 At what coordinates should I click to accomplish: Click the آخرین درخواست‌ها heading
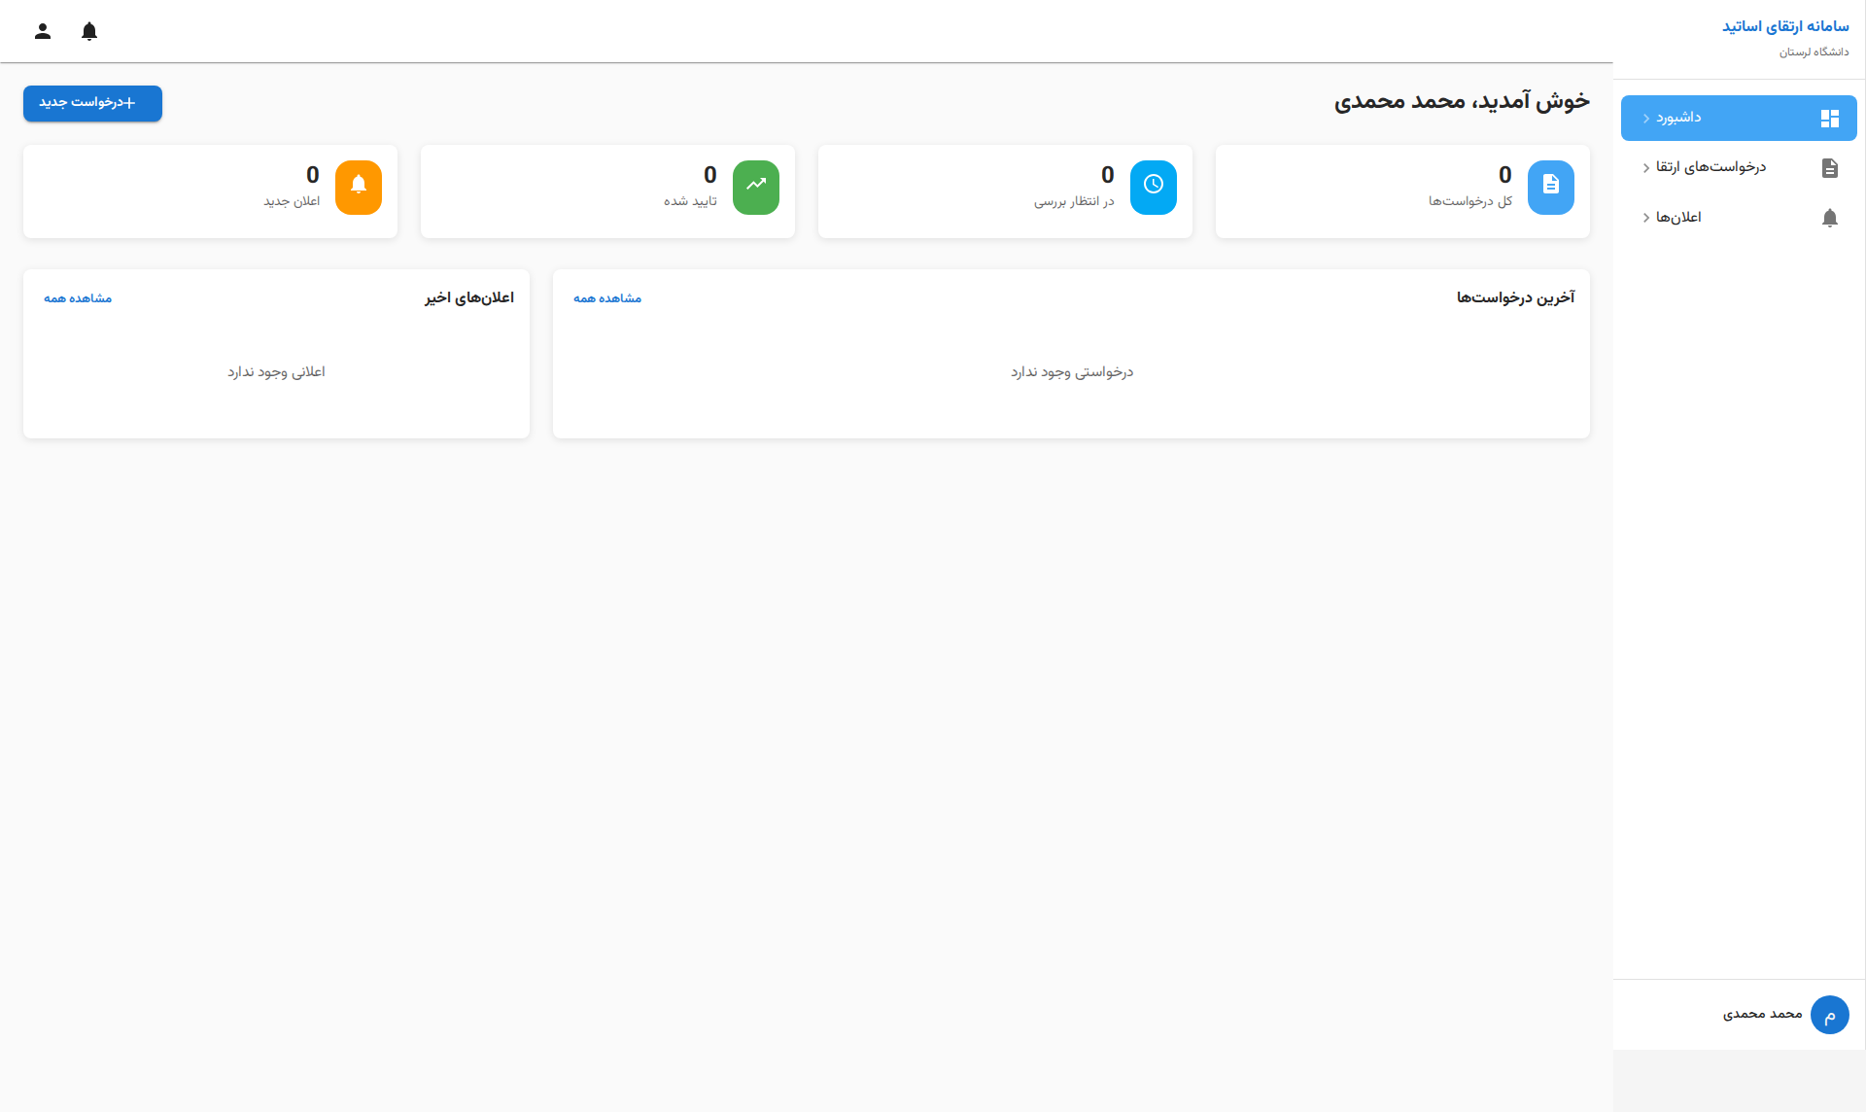1515,297
